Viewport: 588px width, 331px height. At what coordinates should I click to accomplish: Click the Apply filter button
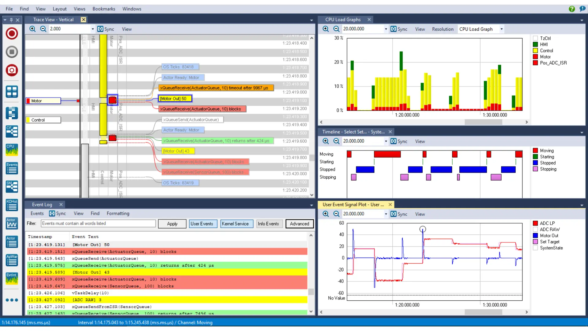[172, 224]
